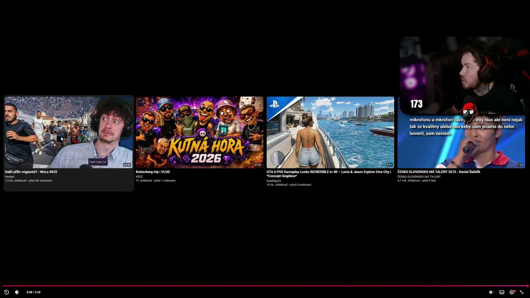Click the 7:22 duration badge
530x298 pixels.
click(520, 165)
